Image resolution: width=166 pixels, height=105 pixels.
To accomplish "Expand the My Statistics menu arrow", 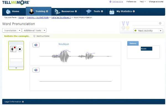I will (134, 11).
